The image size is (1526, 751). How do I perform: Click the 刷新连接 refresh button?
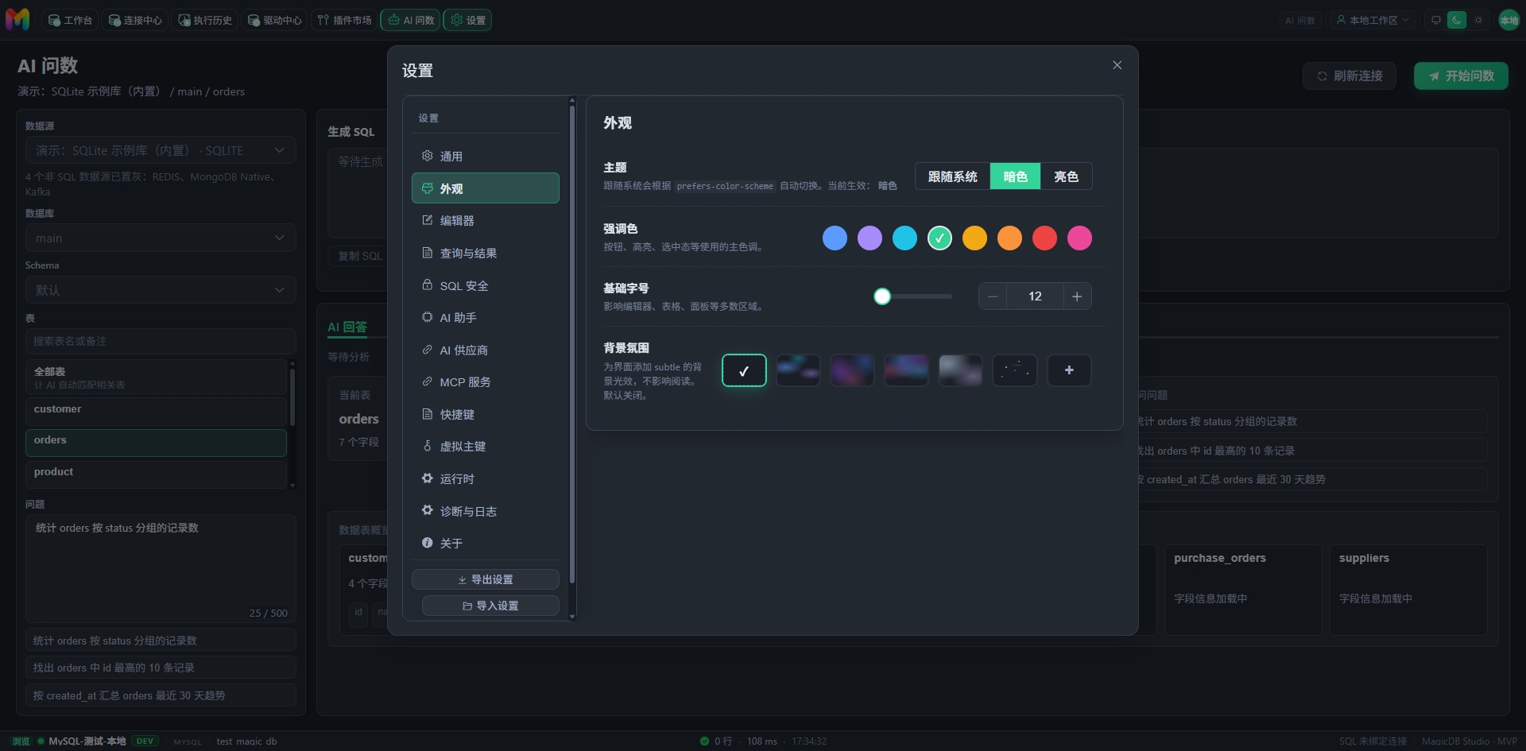point(1350,75)
